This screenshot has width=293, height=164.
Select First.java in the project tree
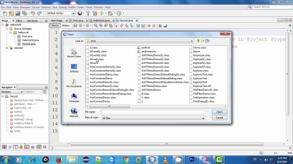pyautogui.click(x=27, y=36)
